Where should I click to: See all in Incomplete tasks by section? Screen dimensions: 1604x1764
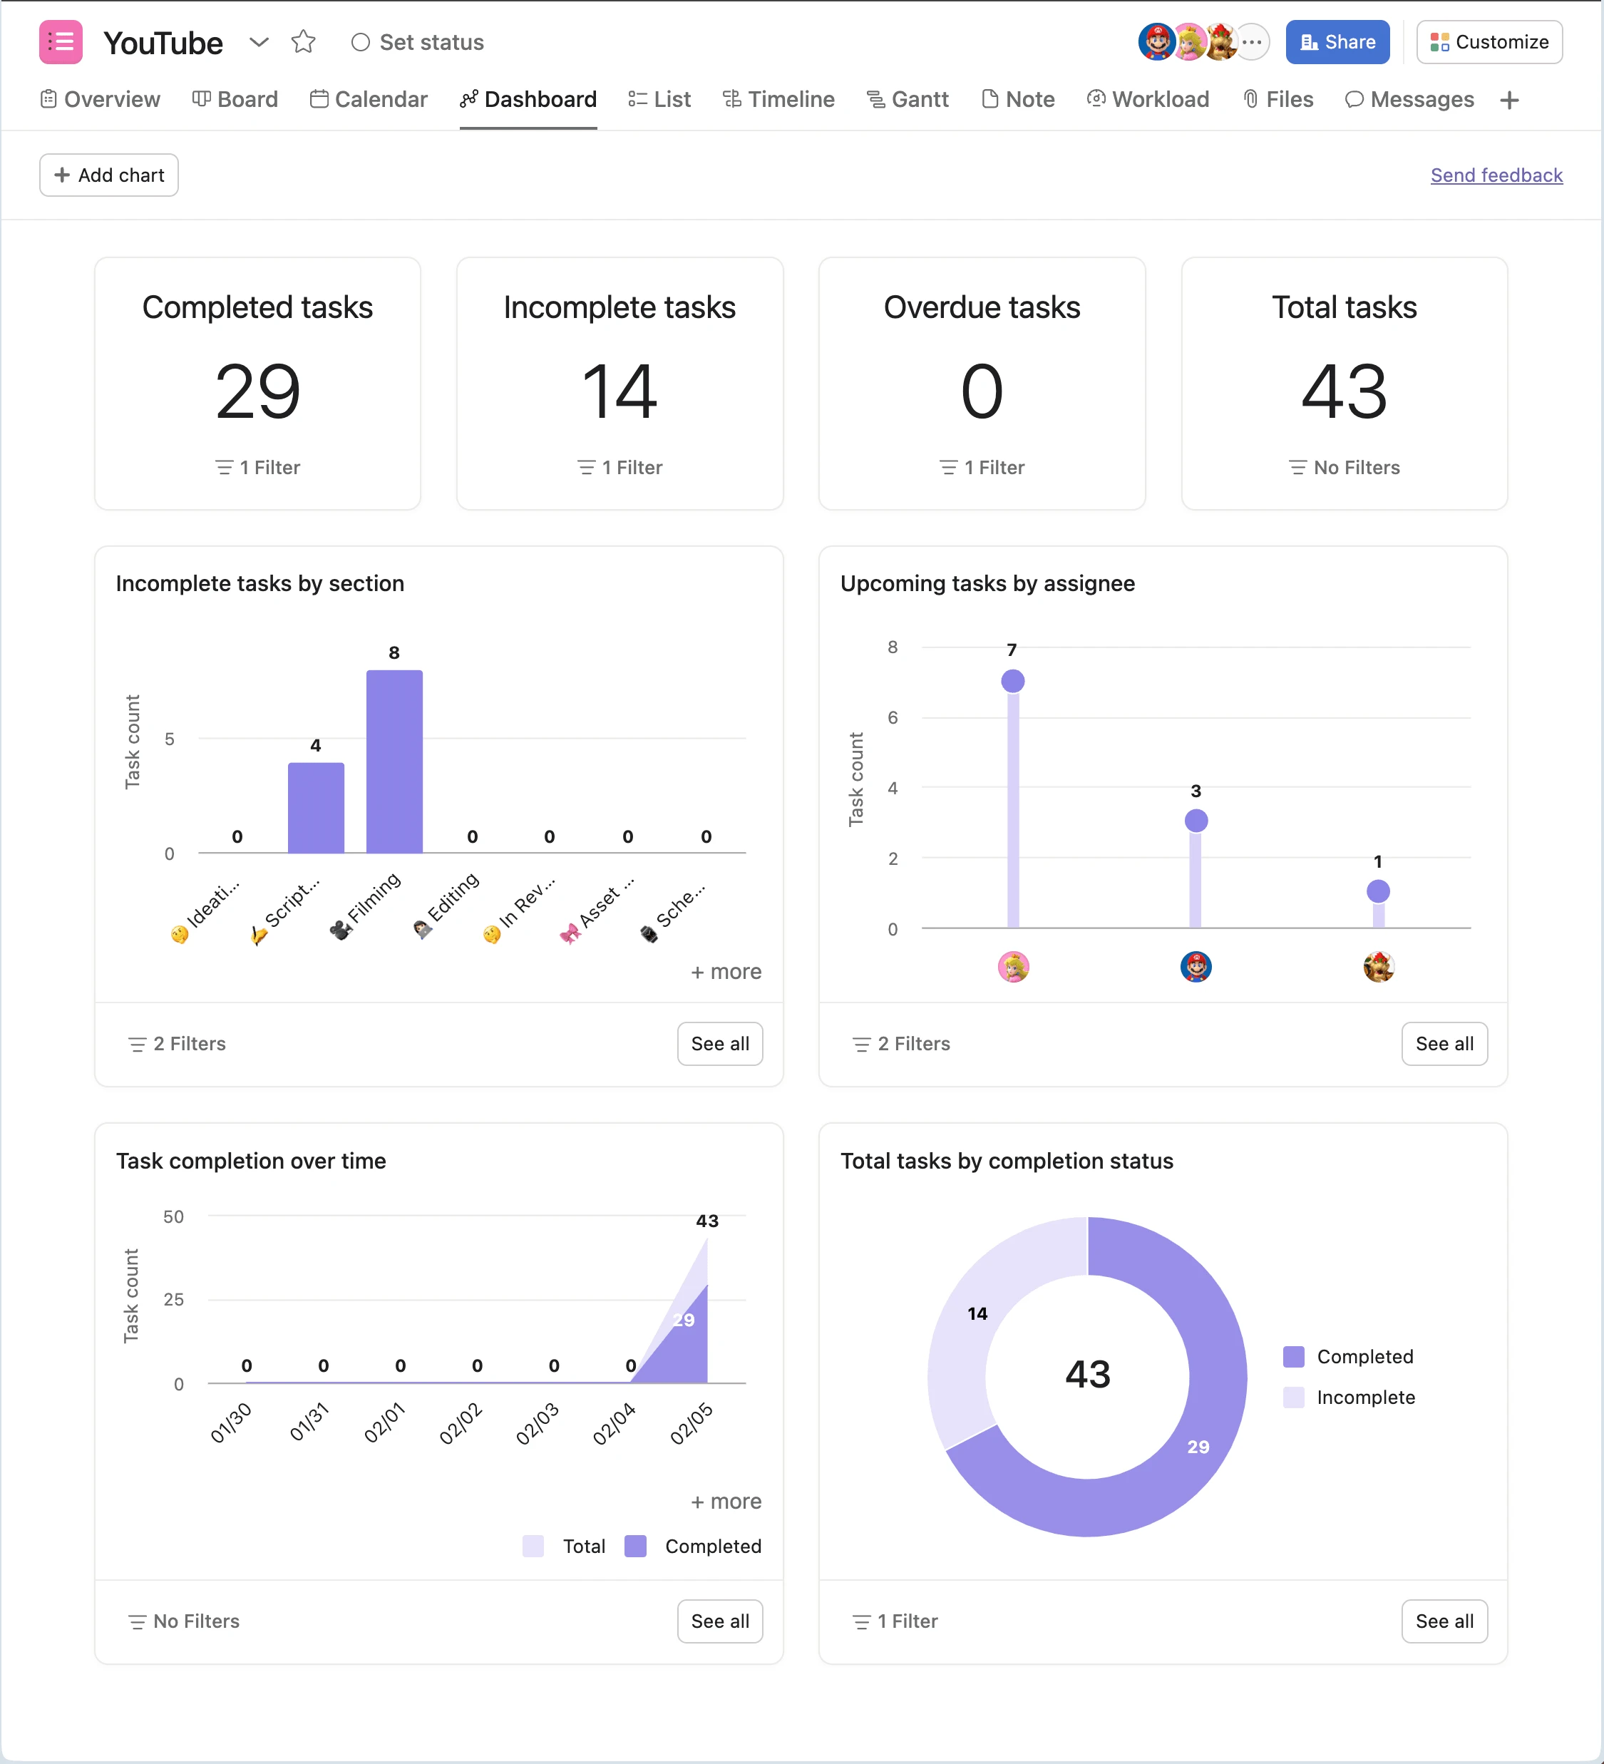[720, 1044]
